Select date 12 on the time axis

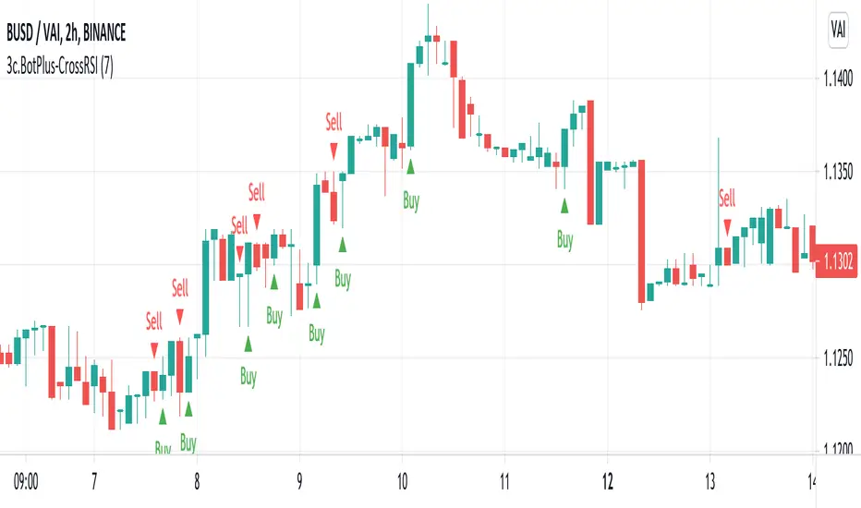click(x=607, y=482)
